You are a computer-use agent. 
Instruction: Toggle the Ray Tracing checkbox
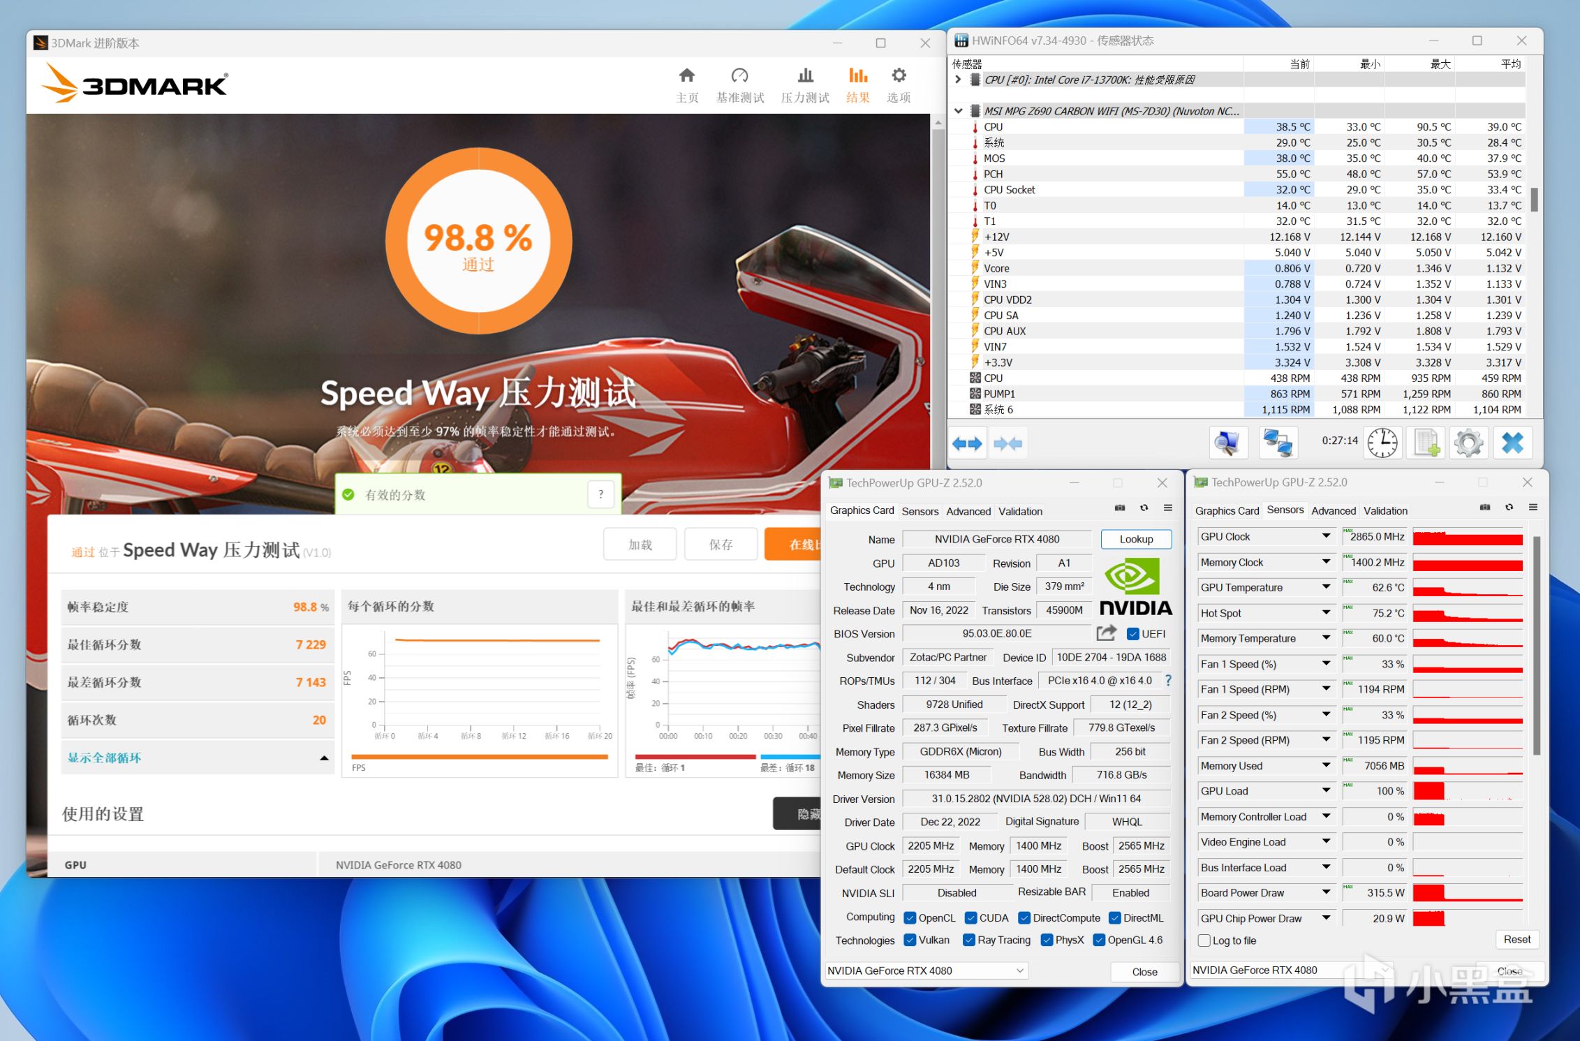[969, 940]
